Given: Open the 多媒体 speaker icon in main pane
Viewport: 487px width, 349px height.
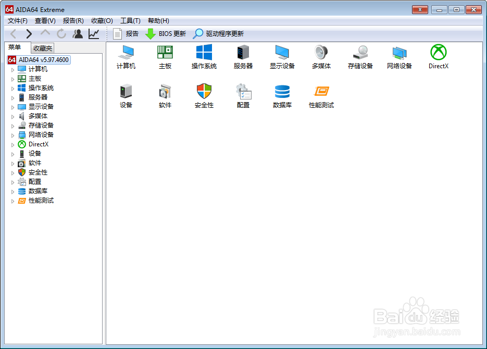Looking at the screenshot, I should (x=321, y=57).
